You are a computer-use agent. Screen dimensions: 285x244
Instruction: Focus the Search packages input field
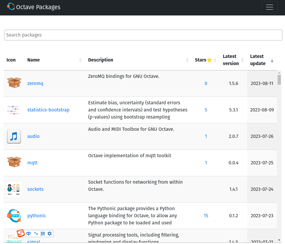tap(143, 35)
